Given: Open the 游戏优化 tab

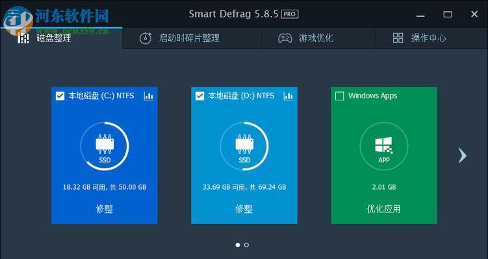Looking at the screenshot, I should pos(318,38).
